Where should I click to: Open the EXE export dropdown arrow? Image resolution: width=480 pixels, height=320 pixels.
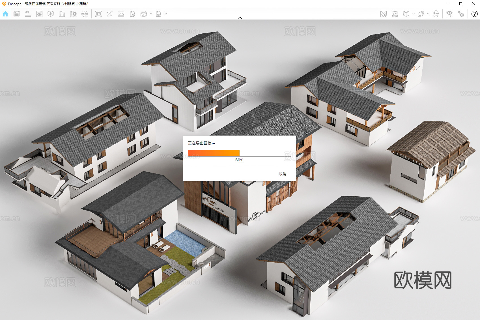(166, 14)
